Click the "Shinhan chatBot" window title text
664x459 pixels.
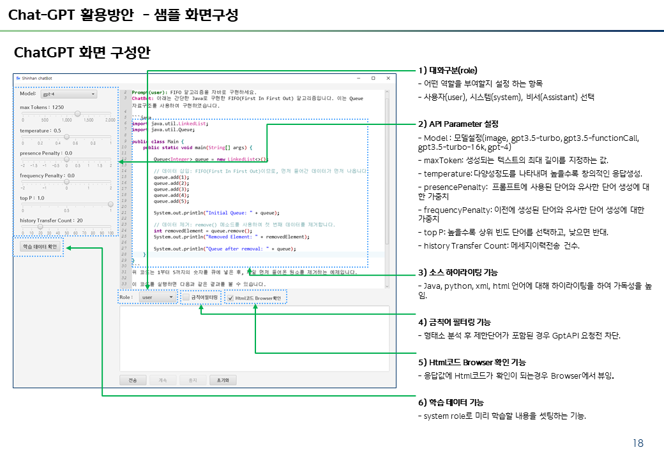(37, 78)
